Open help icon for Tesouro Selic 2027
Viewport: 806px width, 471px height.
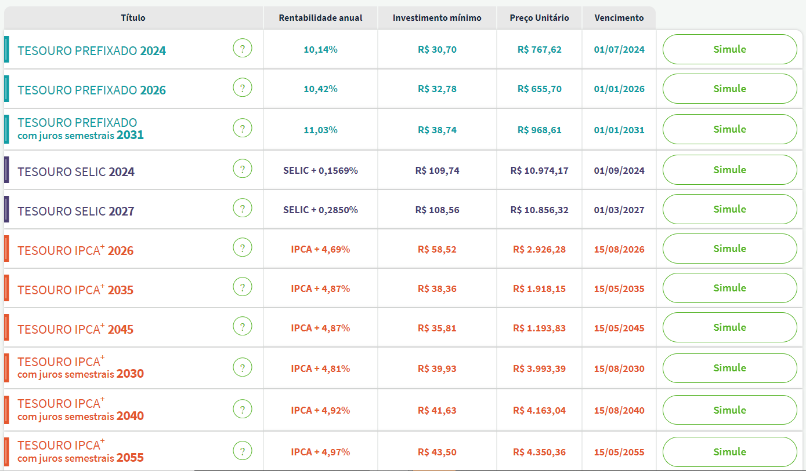click(243, 209)
